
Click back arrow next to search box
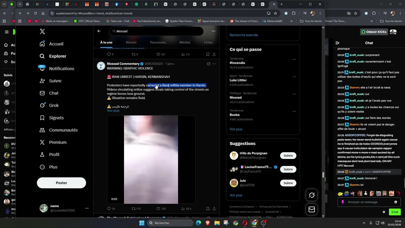99,31
